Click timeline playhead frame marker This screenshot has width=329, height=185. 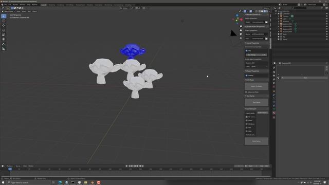tap(10, 169)
